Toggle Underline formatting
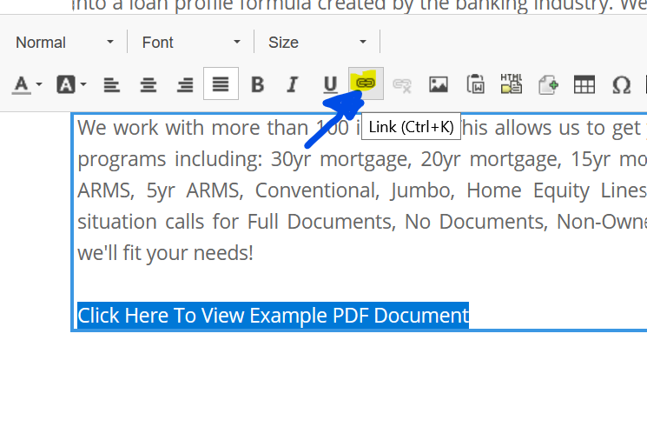This screenshot has width=647, height=447. click(x=330, y=84)
